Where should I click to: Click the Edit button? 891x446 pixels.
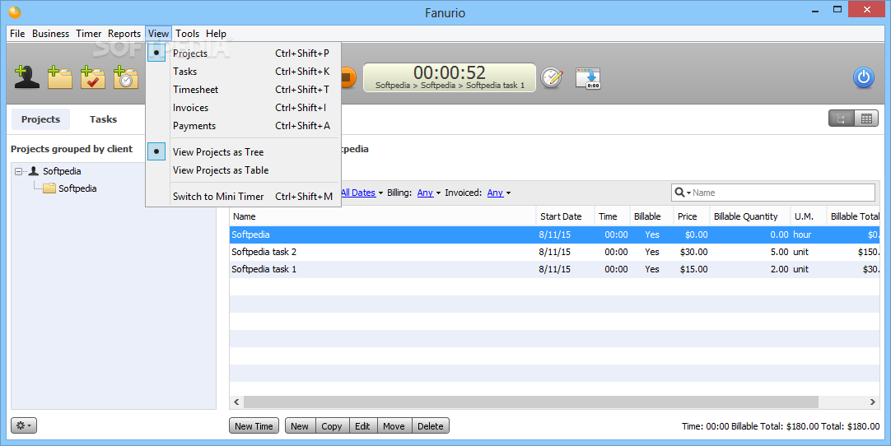pos(362,426)
